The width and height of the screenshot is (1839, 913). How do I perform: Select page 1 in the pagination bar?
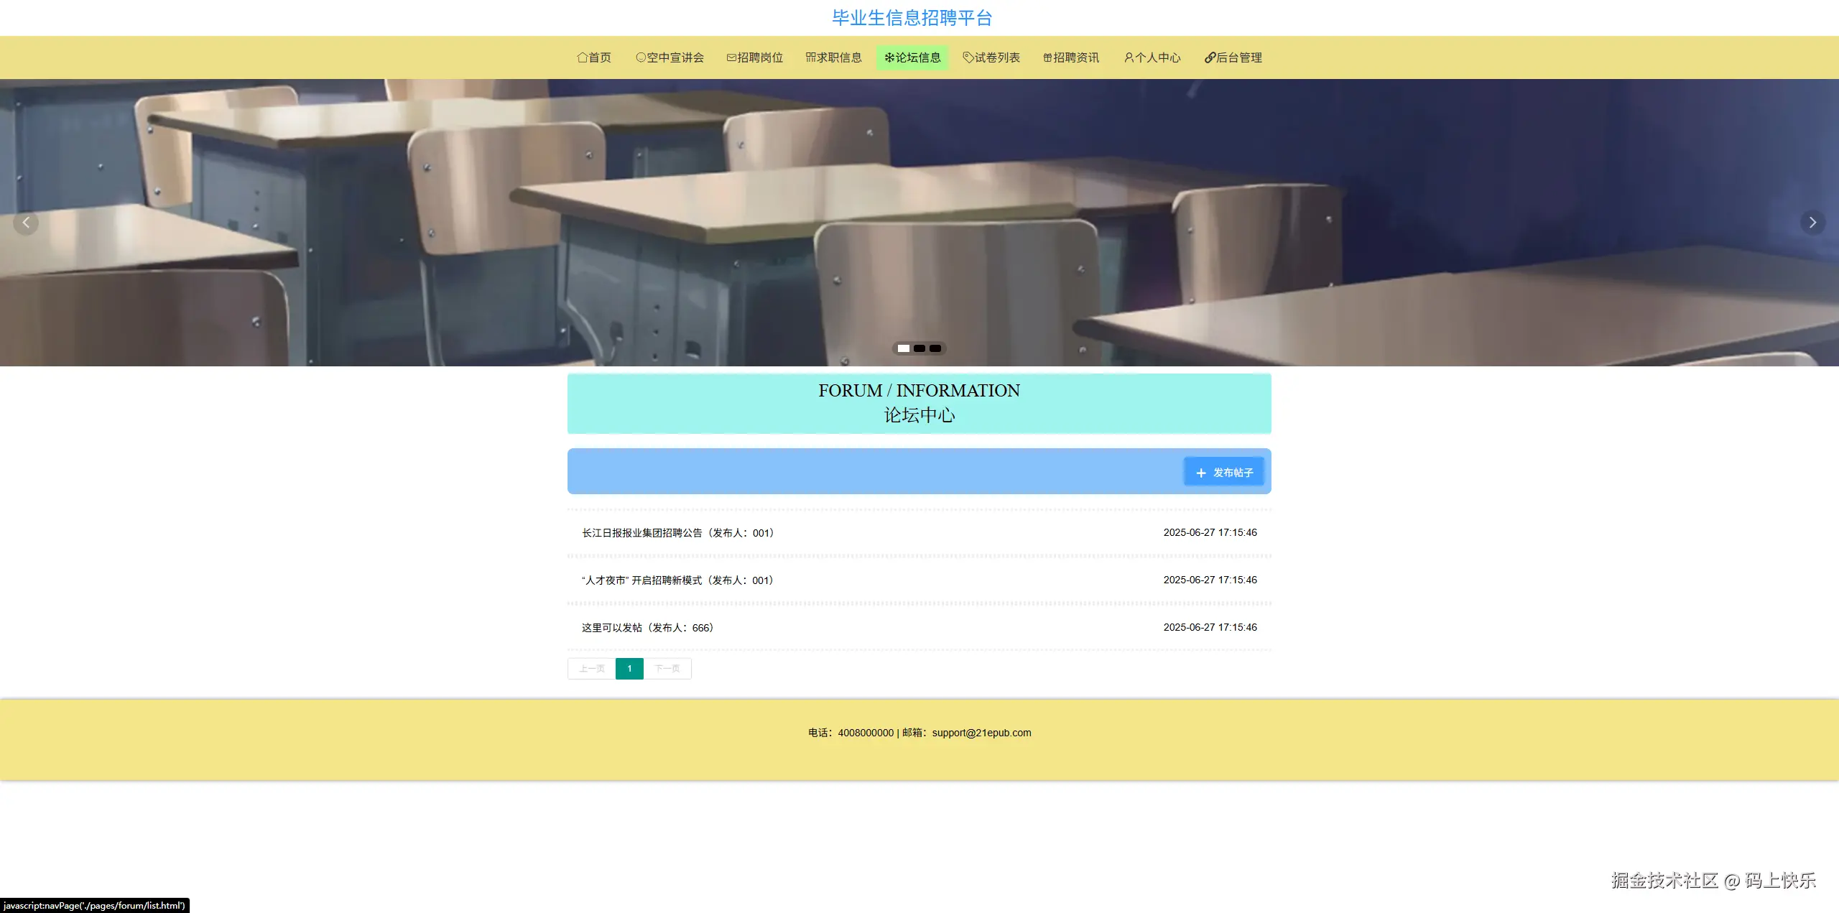tap(629, 668)
